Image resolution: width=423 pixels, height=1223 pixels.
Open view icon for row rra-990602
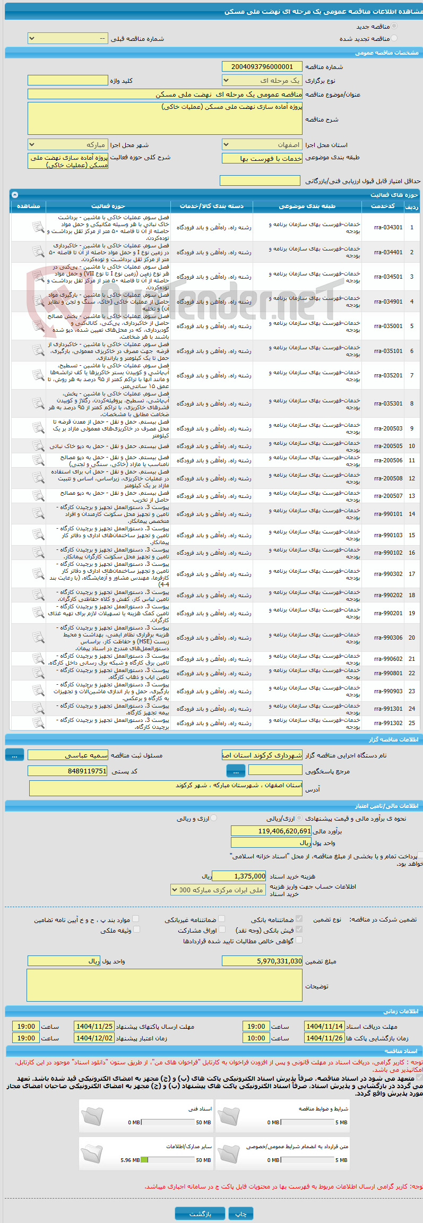point(38,659)
